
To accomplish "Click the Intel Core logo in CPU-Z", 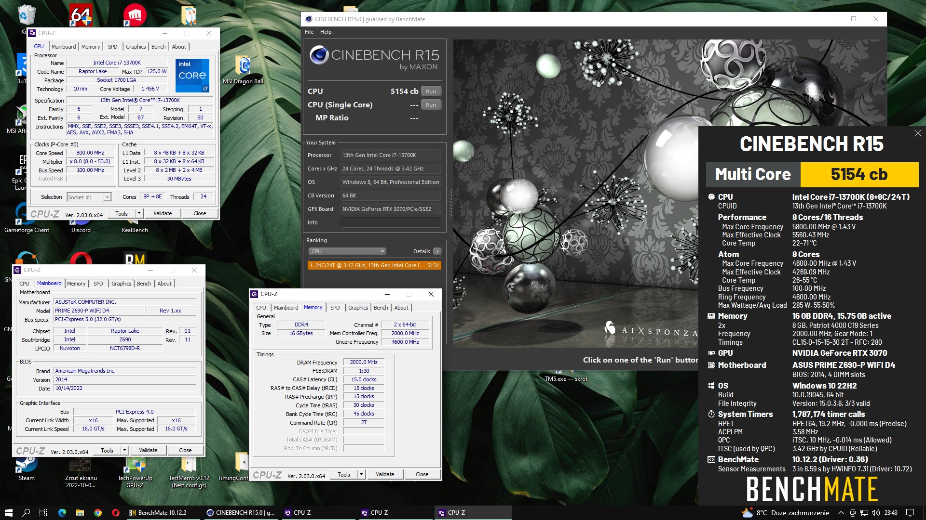I will pyautogui.click(x=192, y=76).
